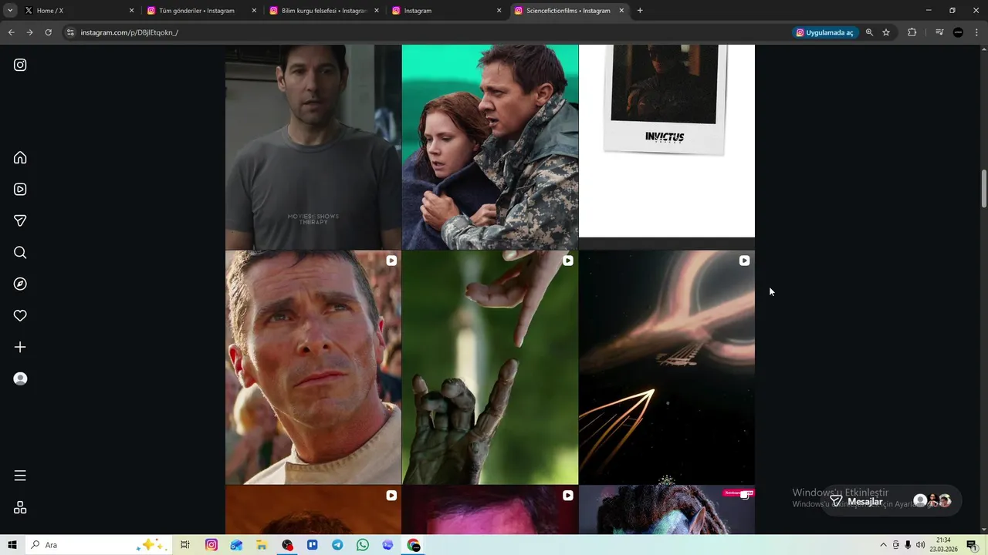Image resolution: width=988 pixels, height=555 pixels.
Task: Open Telegram from the taskbar
Action: pyautogui.click(x=337, y=545)
